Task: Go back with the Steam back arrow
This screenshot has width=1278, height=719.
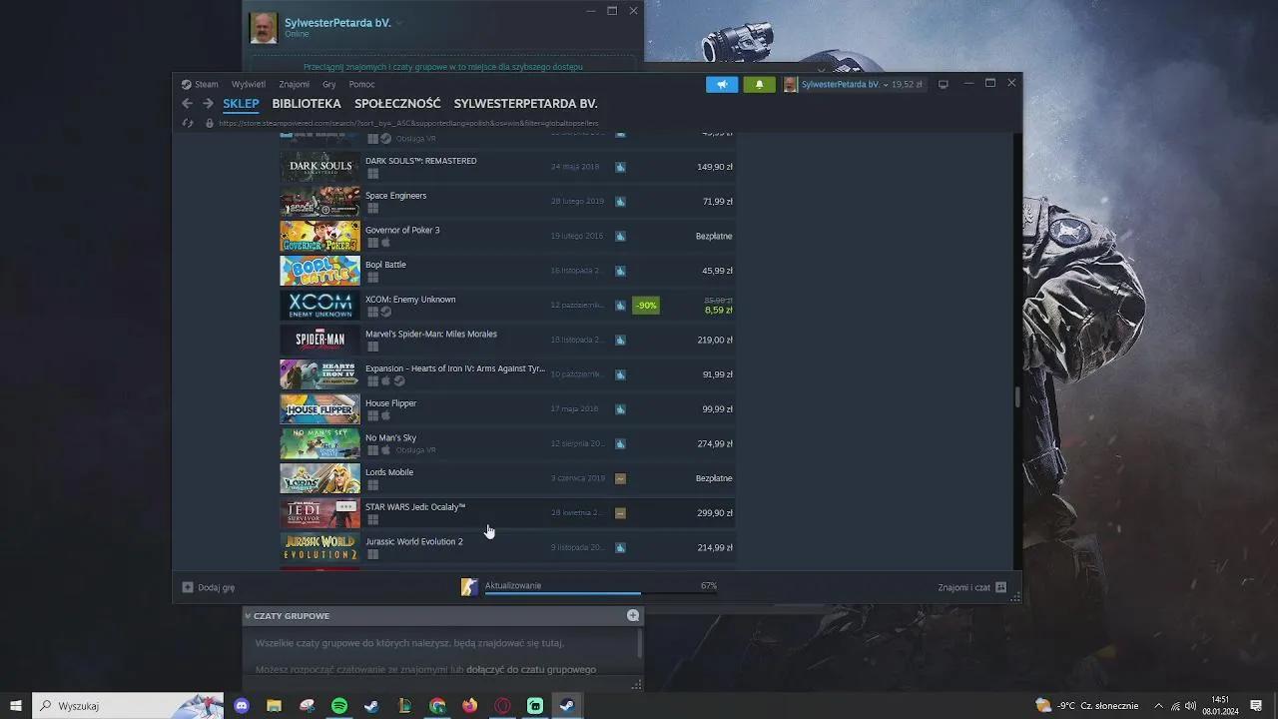Action: pyautogui.click(x=187, y=104)
